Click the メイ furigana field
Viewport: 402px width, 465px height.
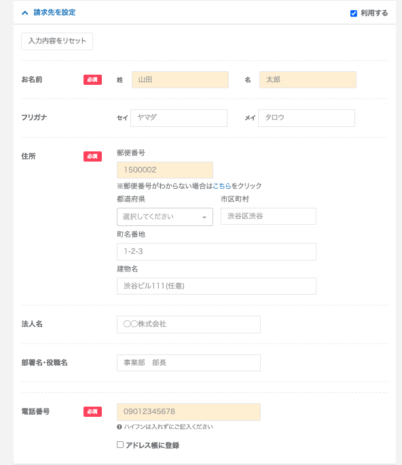306,118
